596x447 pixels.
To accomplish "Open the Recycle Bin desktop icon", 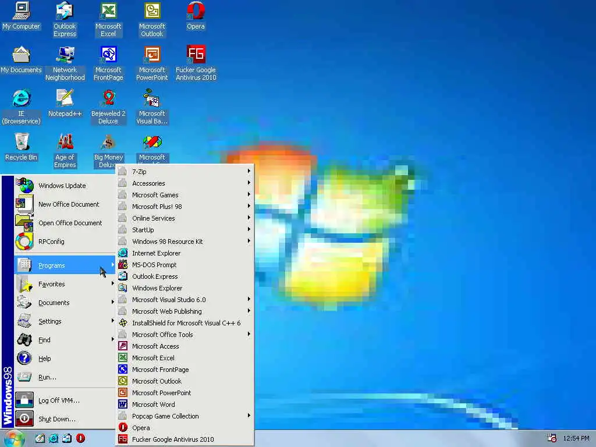I will pyautogui.click(x=22, y=147).
